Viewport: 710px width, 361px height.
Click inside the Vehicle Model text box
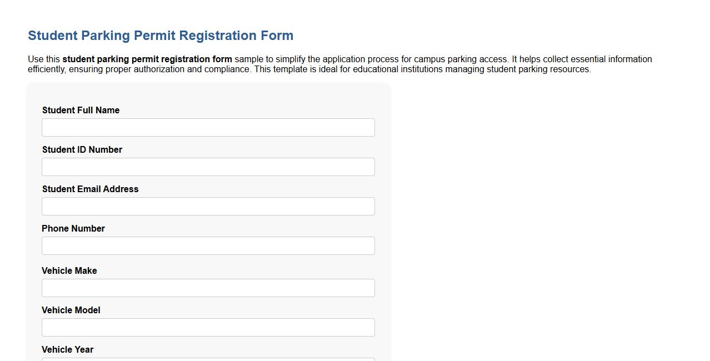[208, 327]
